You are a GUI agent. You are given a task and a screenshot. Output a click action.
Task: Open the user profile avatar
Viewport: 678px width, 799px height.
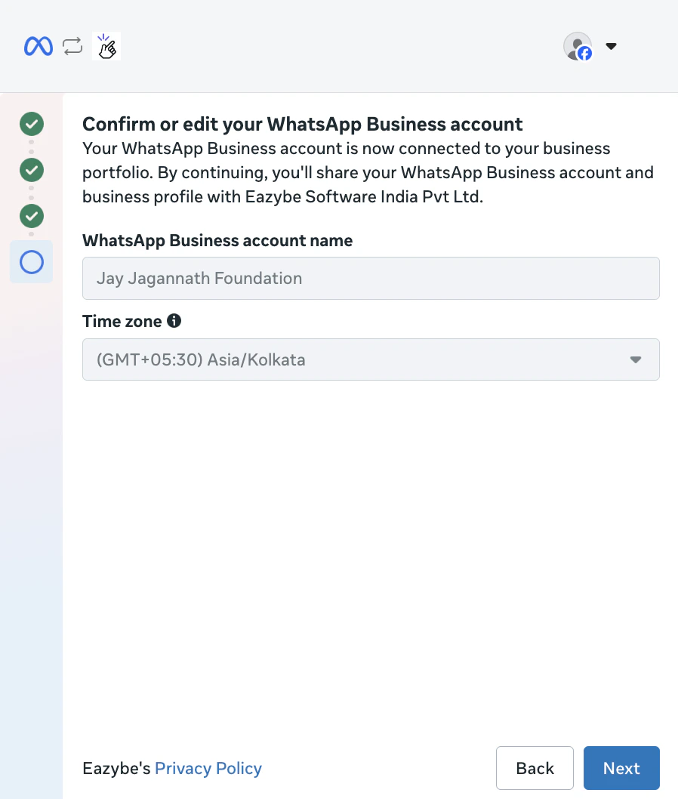click(x=577, y=46)
